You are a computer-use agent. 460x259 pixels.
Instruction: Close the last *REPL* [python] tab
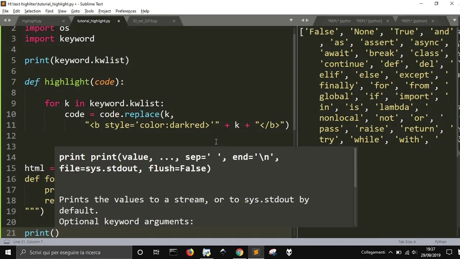coord(433,21)
